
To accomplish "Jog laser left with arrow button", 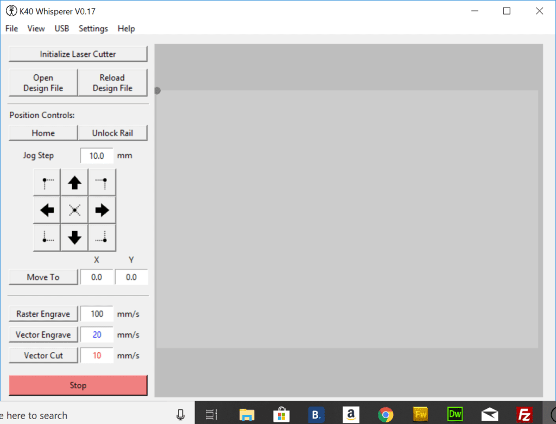I will 47,210.
